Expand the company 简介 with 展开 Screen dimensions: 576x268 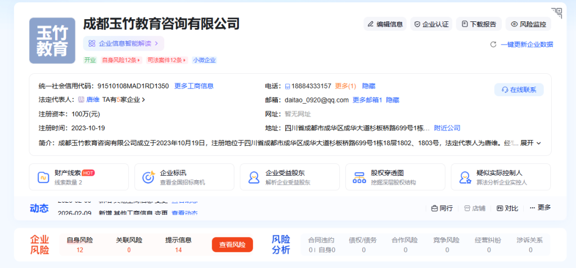click(530, 143)
